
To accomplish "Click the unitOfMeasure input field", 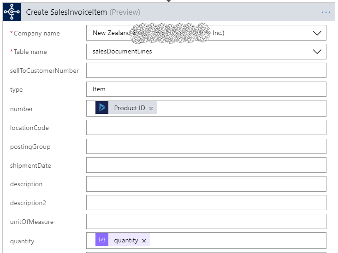I will click(x=206, y=221).
